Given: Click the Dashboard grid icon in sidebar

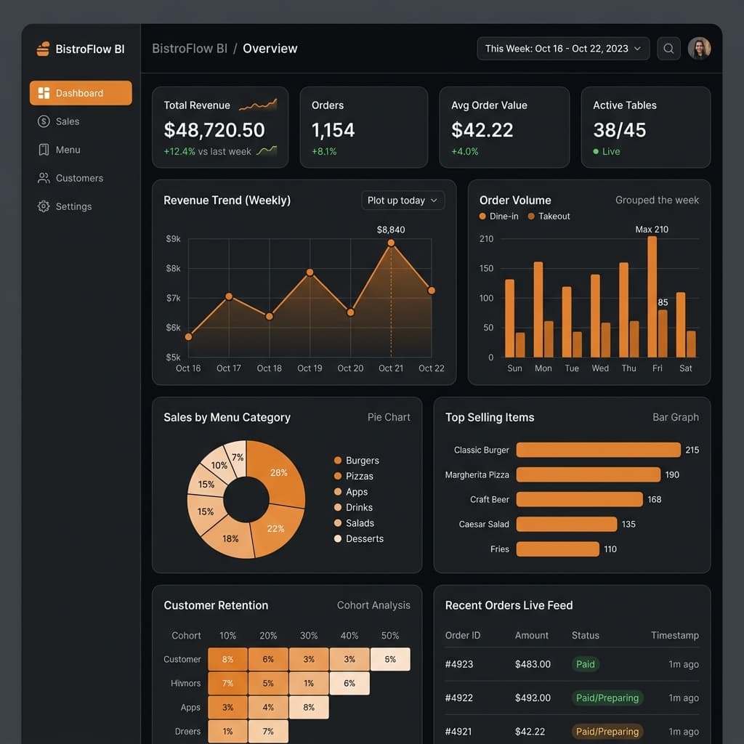Looking at the screenshot, I should (44, 93).
